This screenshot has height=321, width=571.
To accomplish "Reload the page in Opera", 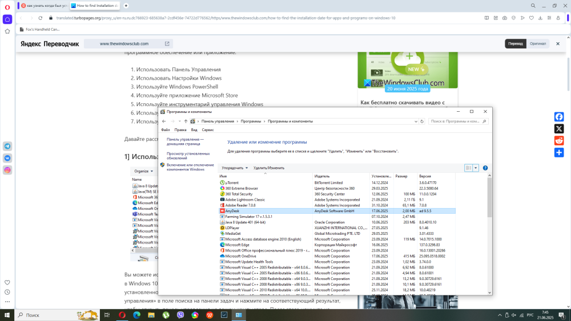I will pos(41,18).
